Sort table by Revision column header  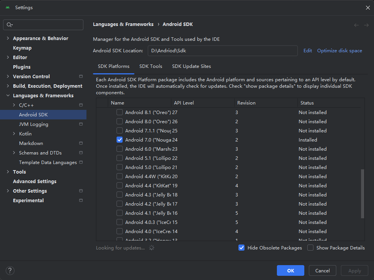(266, 103)
